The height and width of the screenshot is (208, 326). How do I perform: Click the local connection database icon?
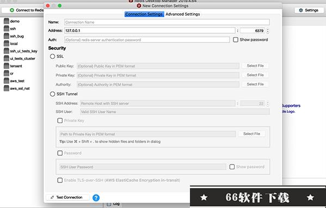(x=7, y=44)
